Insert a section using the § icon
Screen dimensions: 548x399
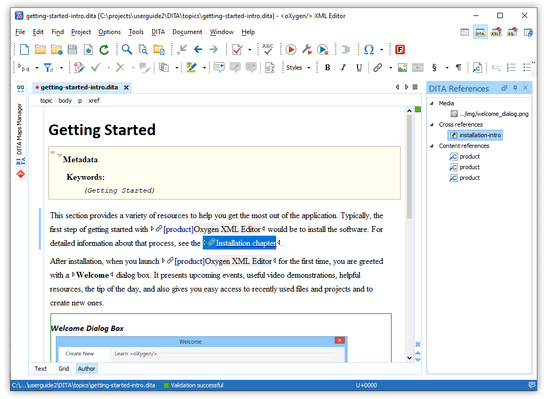tap(435, 68)
